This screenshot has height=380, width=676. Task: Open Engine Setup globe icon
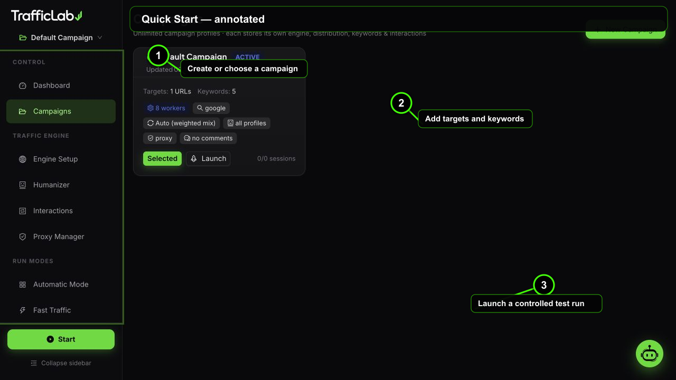coord(22,159)
